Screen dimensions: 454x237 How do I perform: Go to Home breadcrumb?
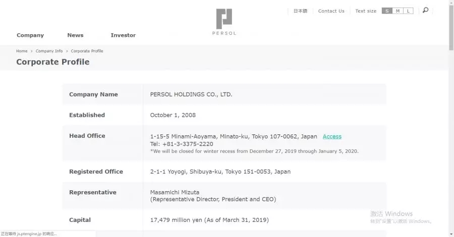click(22, 51)
